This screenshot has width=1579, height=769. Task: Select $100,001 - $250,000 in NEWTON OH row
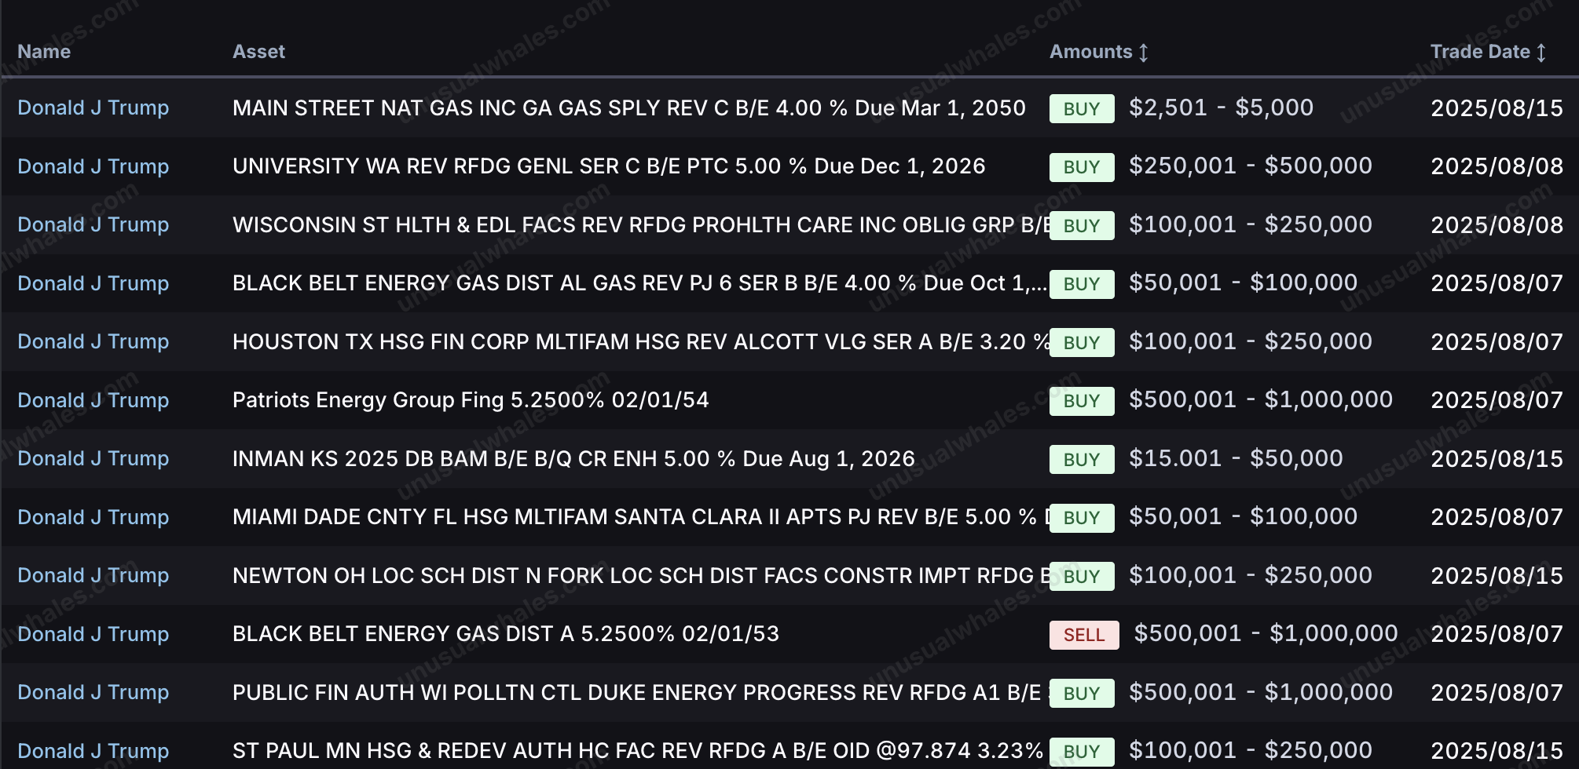tap(1251, 575)
